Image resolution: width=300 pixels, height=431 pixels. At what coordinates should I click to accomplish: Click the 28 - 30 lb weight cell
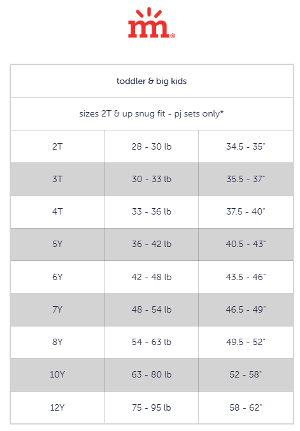click(x=152, y=146)
